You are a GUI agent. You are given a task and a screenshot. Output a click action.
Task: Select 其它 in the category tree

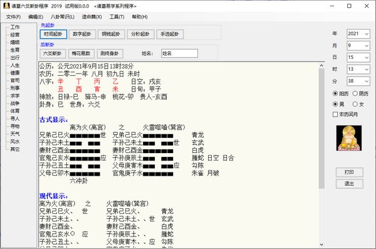coord(15,149)
